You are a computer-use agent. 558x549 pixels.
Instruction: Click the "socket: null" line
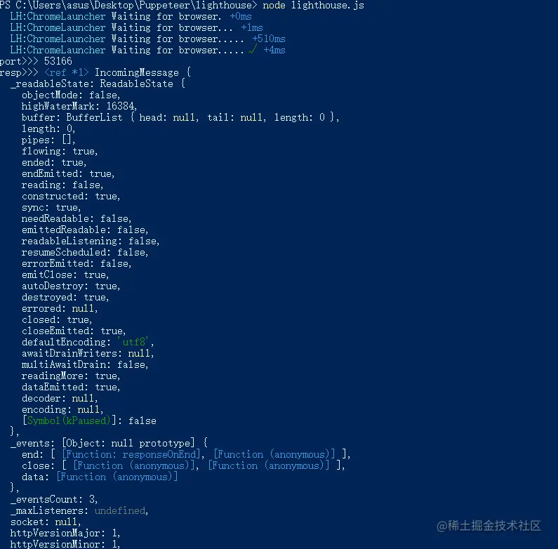[x=46, y=522]
